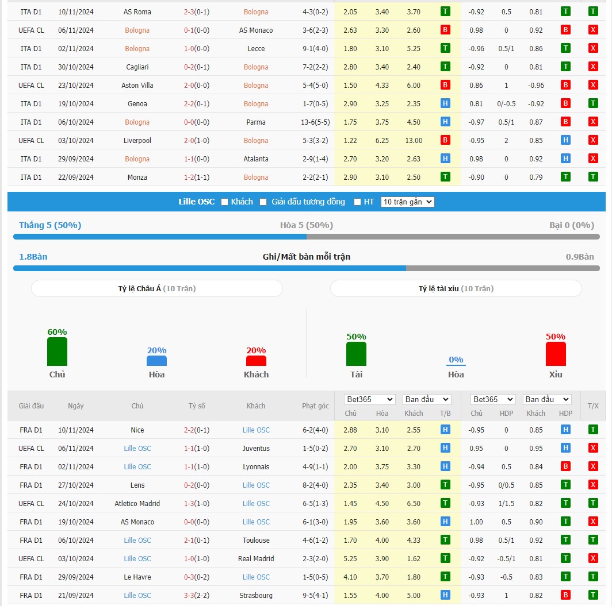Screen dimensions: 612x606
Task: Click the blue H result badge in Genoa row
Action: (x=445, y=103)
